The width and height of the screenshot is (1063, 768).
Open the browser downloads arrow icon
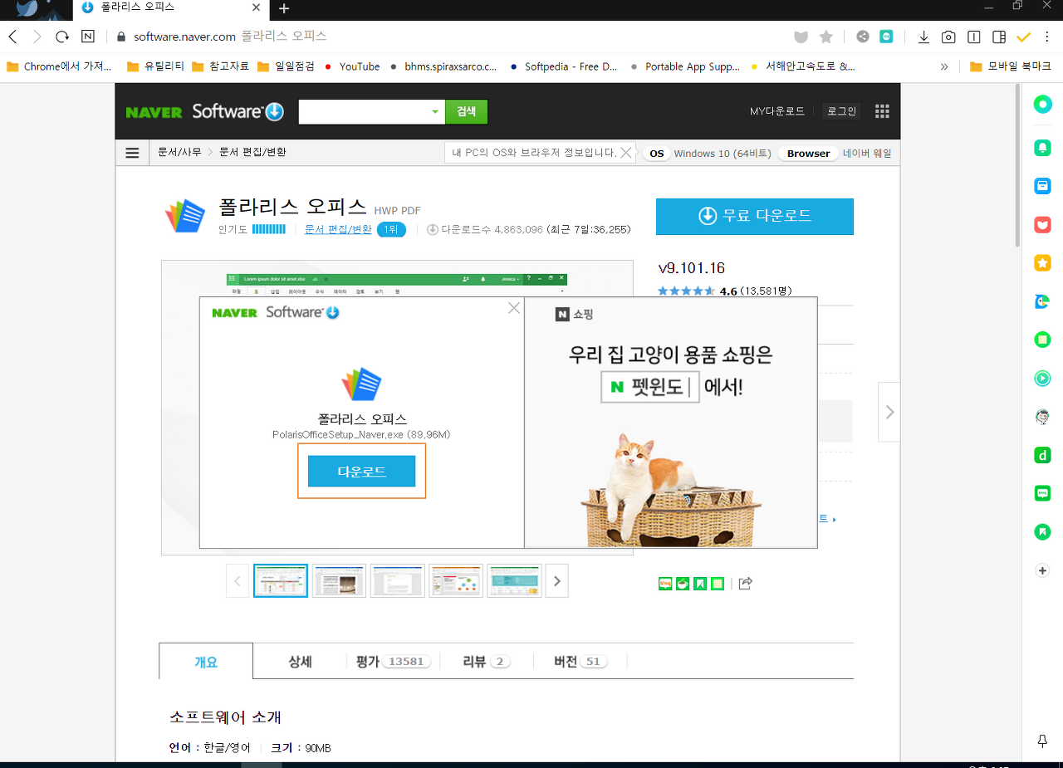pos(923,37)
